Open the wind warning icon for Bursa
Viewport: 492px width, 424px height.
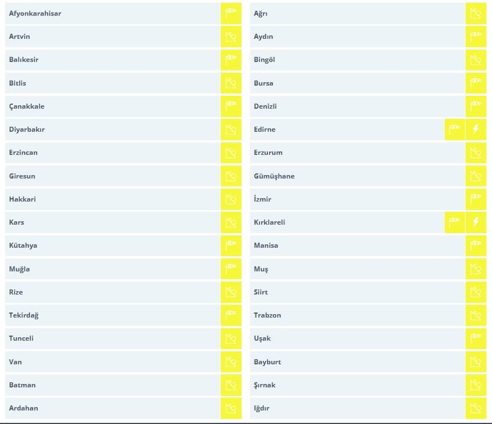pyautogui.click(x=476, y=83)
